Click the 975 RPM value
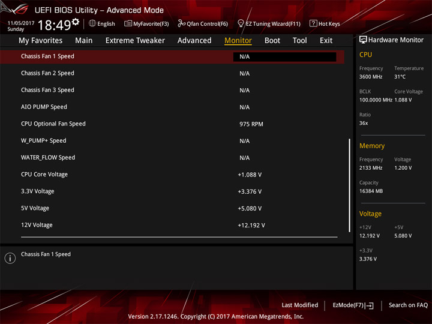 (x=251, y=124)
